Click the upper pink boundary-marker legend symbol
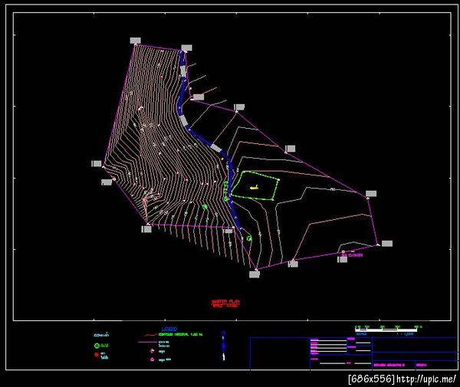Viewport: 460px width, 387px height. pos(152,351)
